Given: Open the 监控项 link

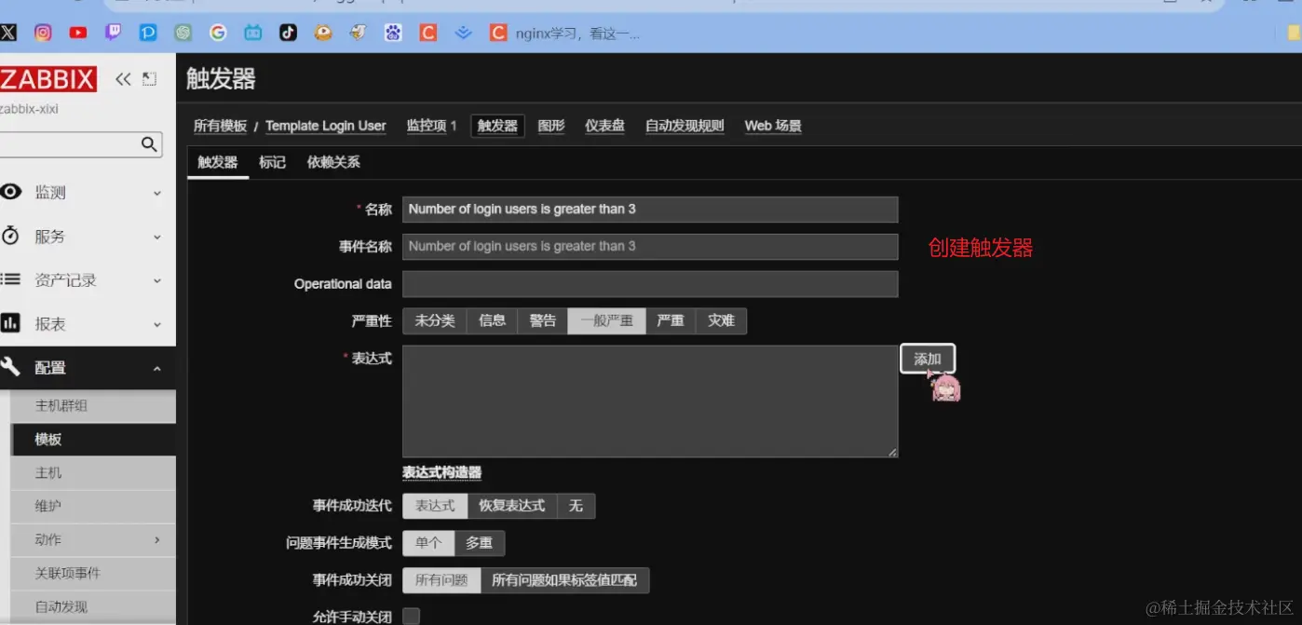Looking at the screenshot, I should click(427, 126).
